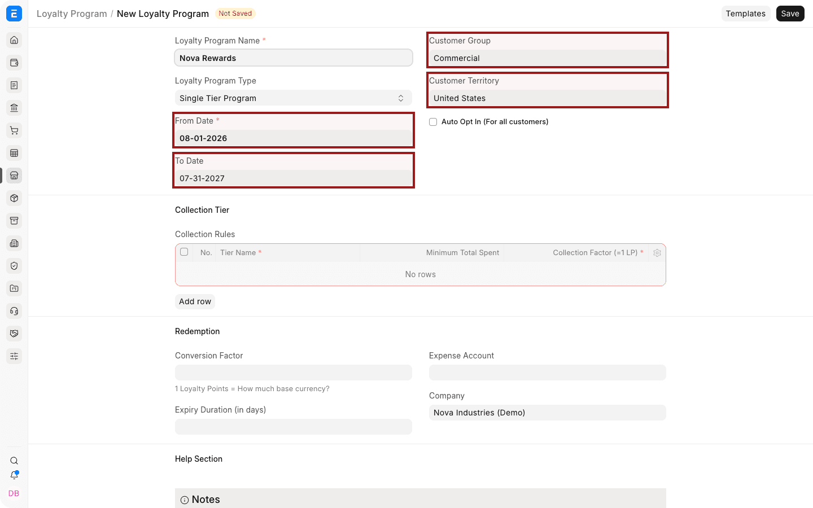Open the package box sidebar icon
Screen dimensions: 813x508
point(14,198)
